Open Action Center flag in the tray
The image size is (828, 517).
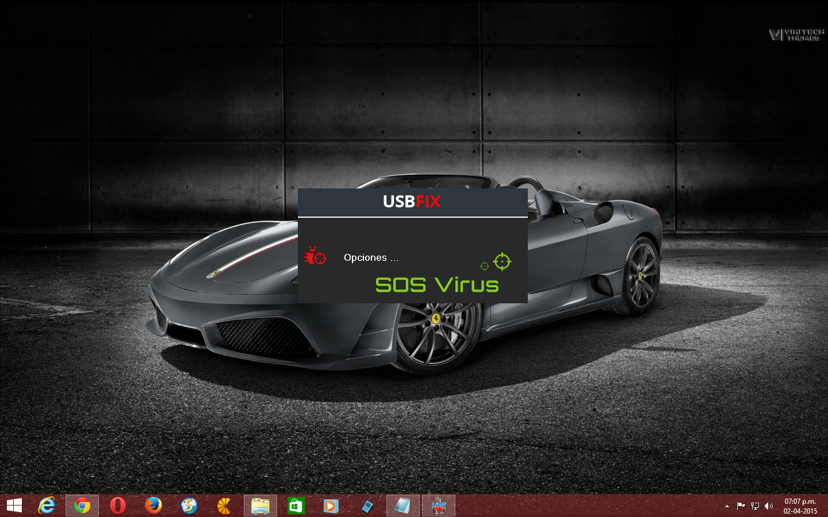tap(741, 506)
